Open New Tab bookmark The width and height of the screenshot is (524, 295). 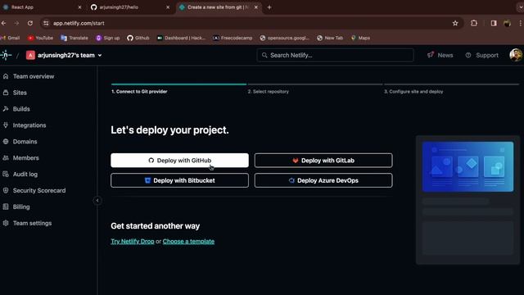pyautogui.click(x=330, y=39)
